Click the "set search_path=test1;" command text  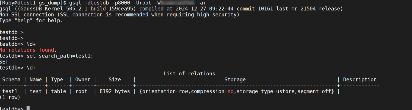60,56
